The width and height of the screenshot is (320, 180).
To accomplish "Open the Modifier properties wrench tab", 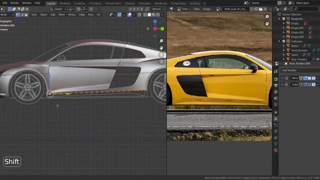I will (275, 118).
